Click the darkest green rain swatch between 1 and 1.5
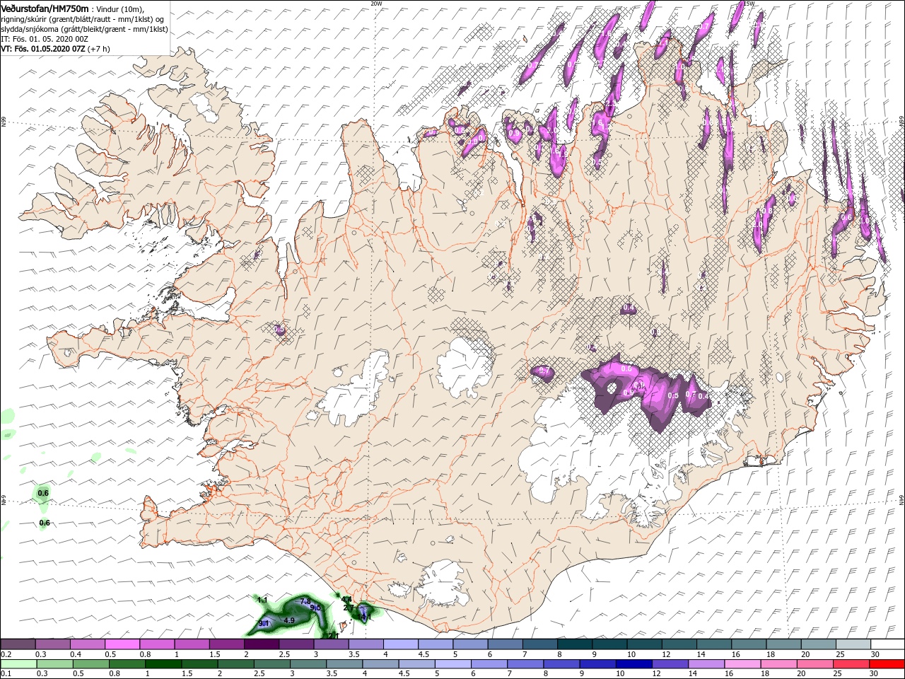 pyautogui.click(x=163, y=664)
